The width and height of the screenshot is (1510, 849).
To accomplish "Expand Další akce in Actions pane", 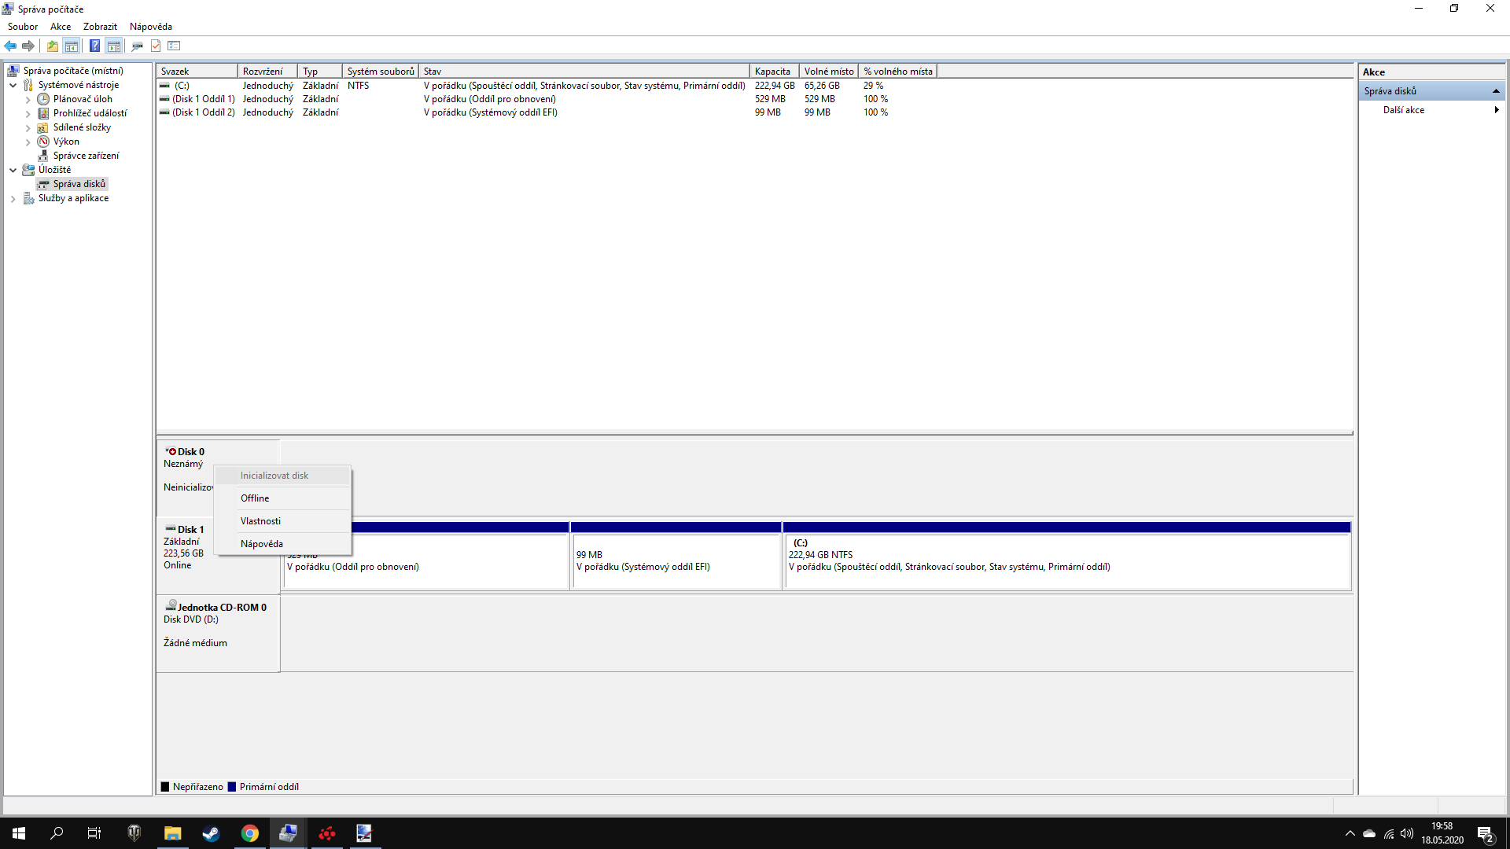I will (1404, 110).
